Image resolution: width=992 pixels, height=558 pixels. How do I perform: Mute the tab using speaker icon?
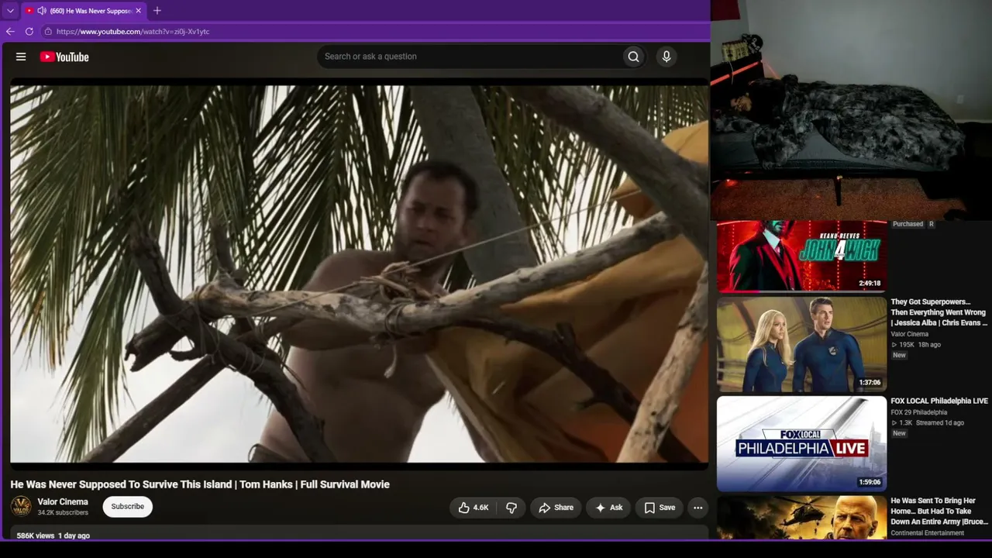[x=41, y=11]
